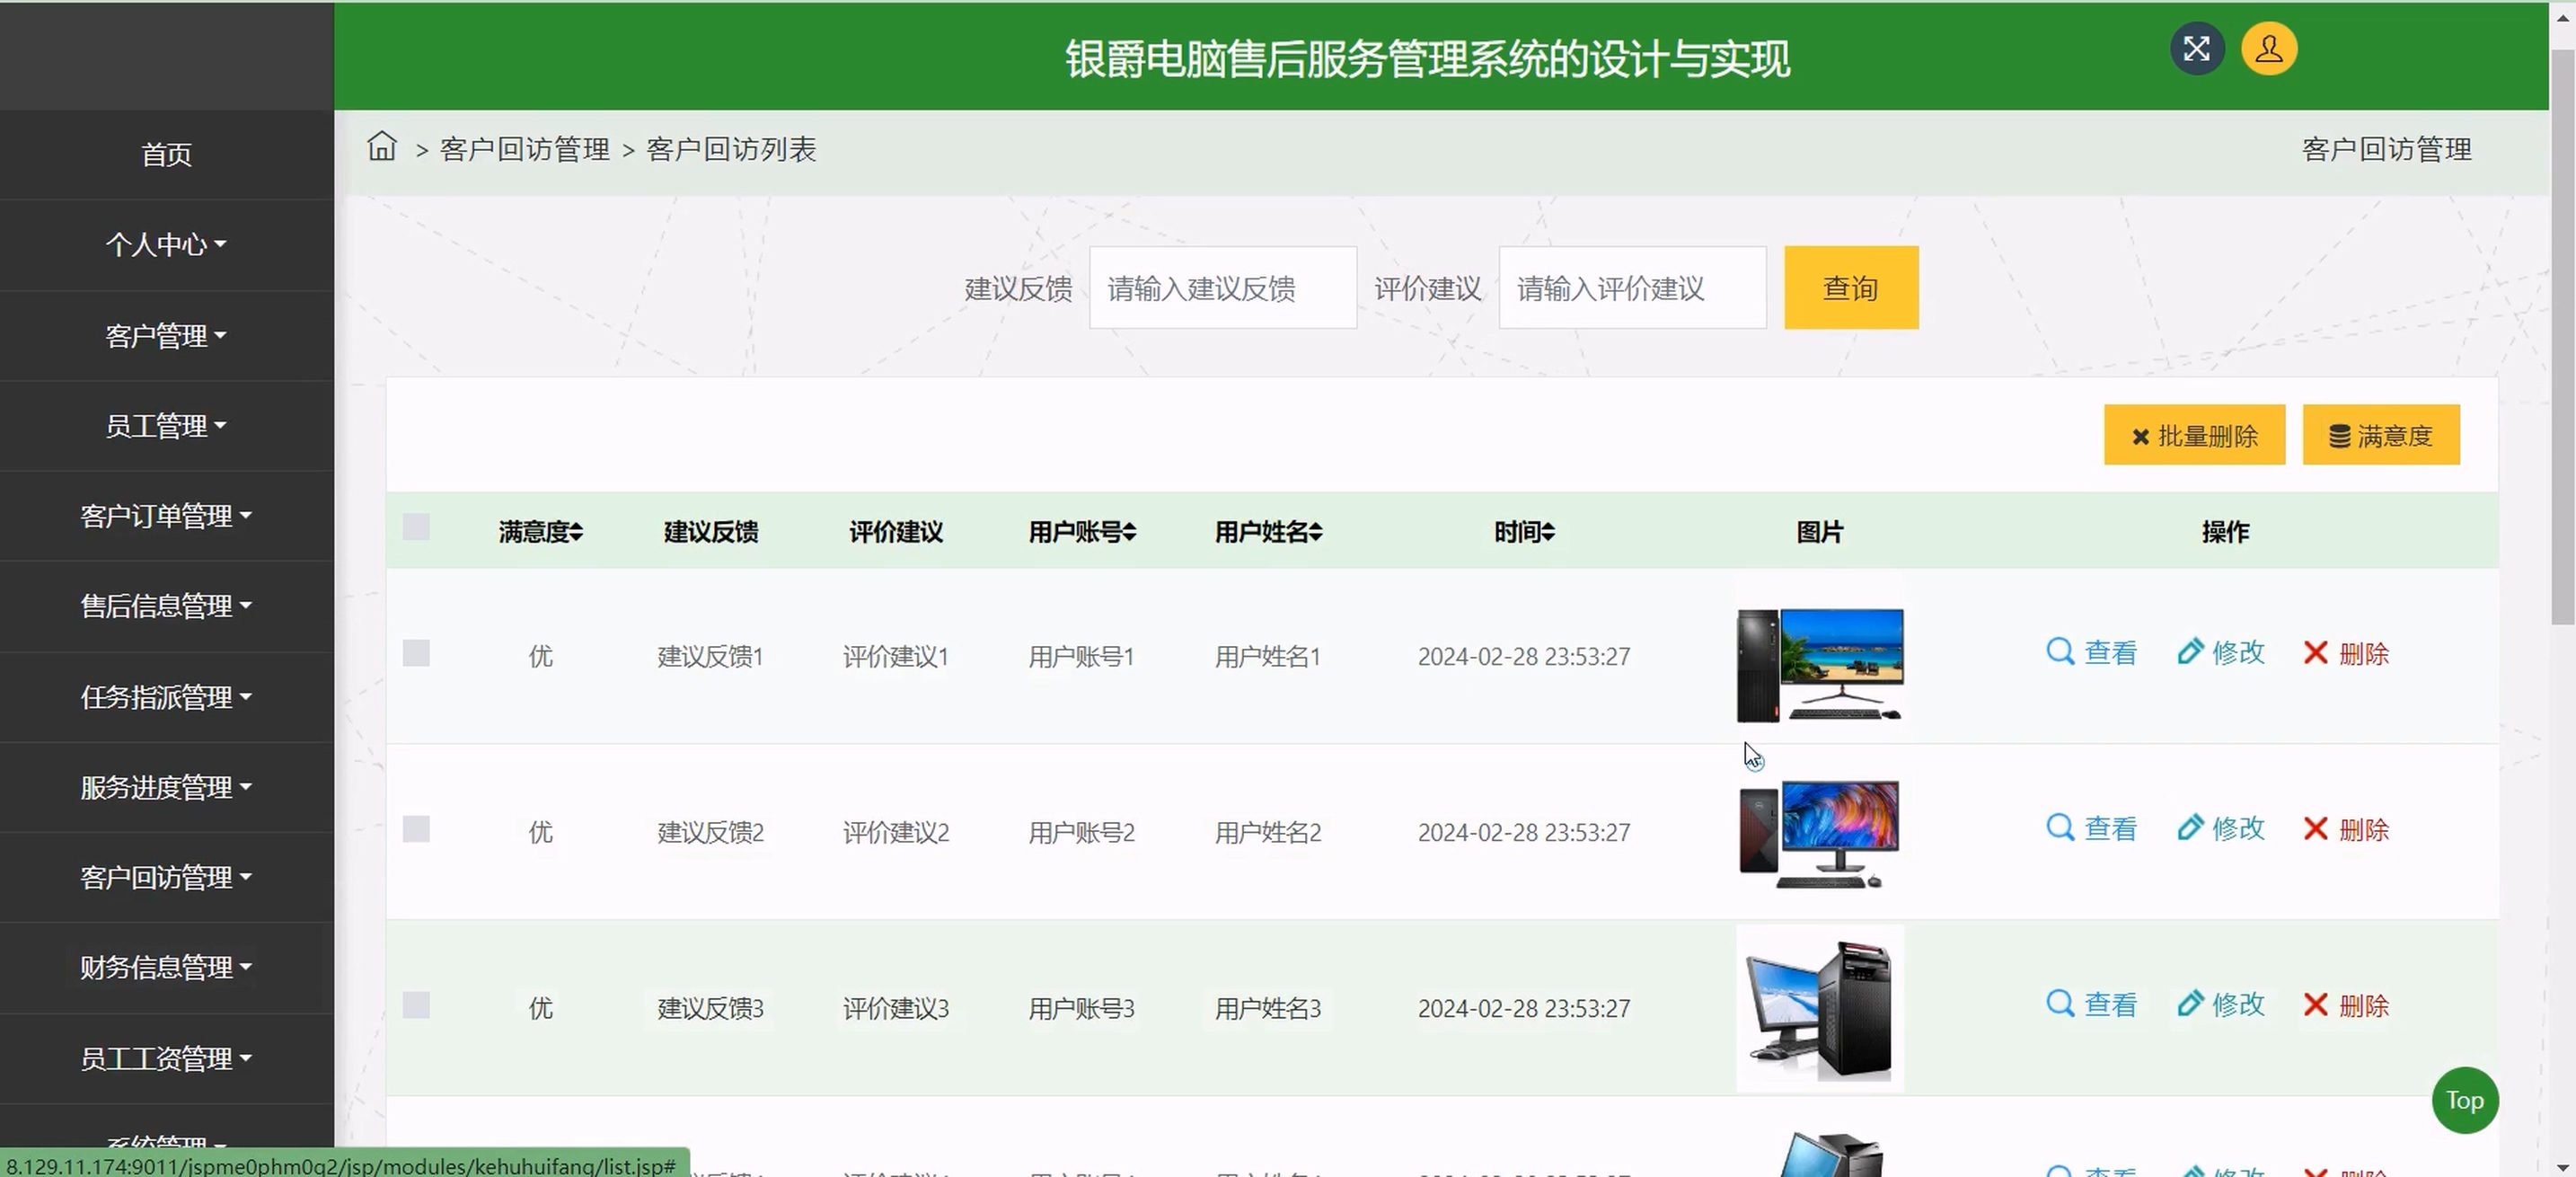The width and height of the screenshot is (2576, 1177).
Task: Expand the 个人中心 sidebar menu
Action: coord(166,244)
